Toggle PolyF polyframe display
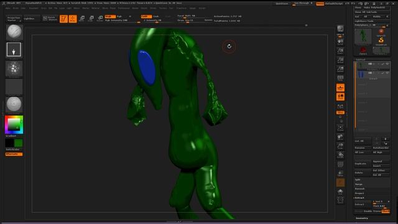Viewport: 398px width, 224px height. point(340,164)
